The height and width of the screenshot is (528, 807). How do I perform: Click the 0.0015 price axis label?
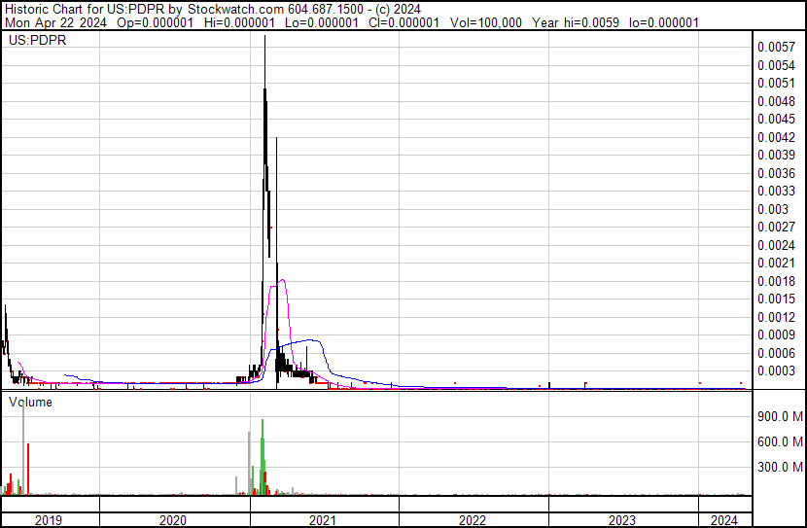pyautogui.click(x=775, y=299)
